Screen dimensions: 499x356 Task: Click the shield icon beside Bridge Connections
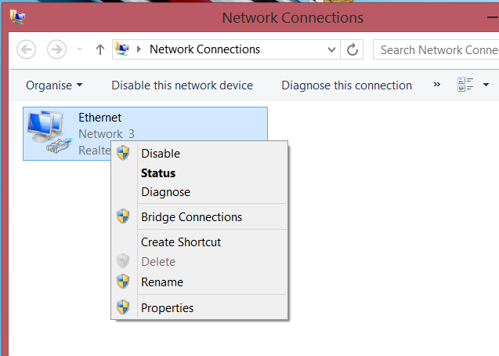(x=123, y=216)
